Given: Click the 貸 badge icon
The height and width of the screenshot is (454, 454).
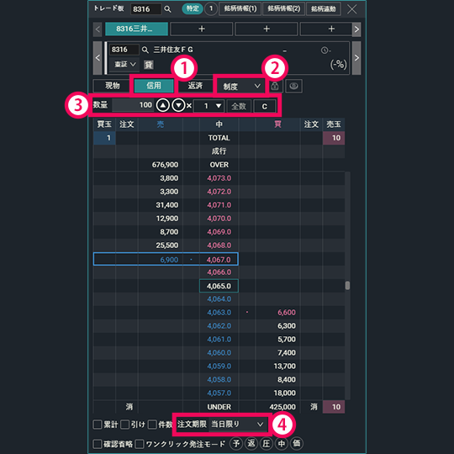Looking at the screenshot, I should [149, 65].
